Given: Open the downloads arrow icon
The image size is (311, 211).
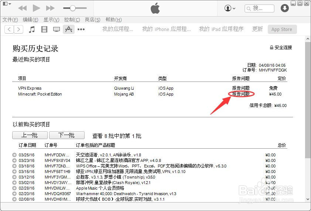Looking at the screenshot, I should (x=285, y=8).
